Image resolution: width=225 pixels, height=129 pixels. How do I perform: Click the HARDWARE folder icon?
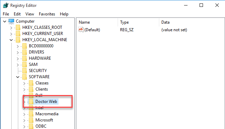pos(24,58)
